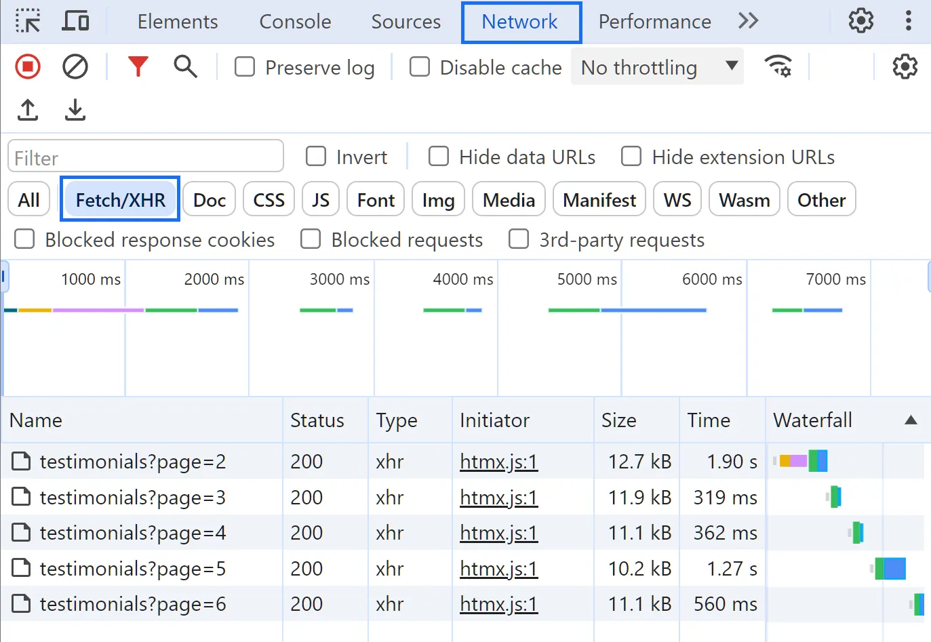This screenshot has height=642, width=931.
Task: Export HAR file via download icon
Action: (x=75, y=110)
